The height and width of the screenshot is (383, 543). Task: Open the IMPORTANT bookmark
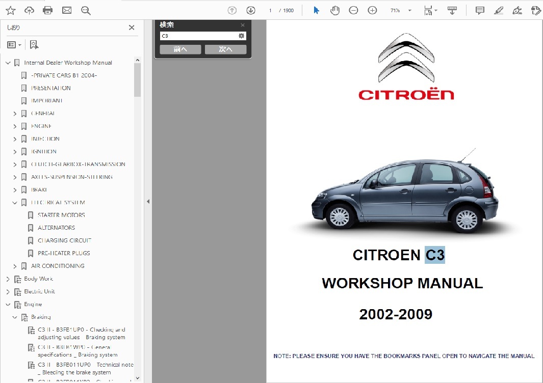(x=47, y=101)
